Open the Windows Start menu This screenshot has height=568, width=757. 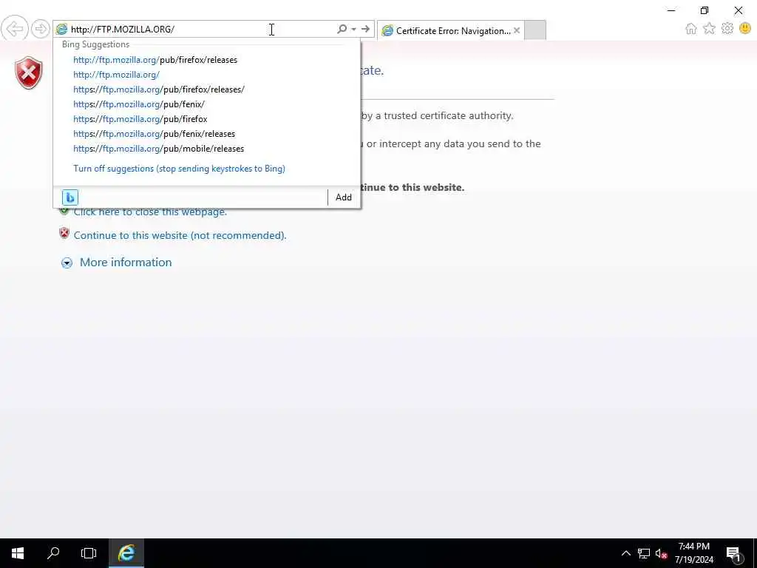[18, 553]
